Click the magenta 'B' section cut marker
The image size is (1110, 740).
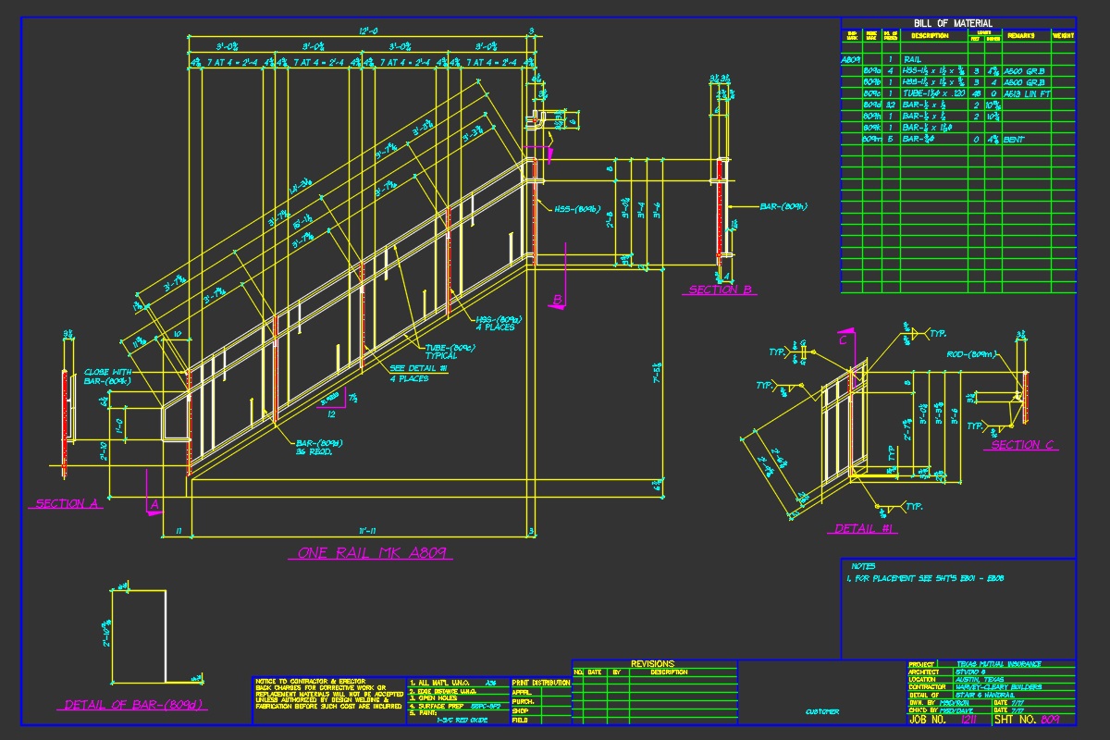click(x=558, y=300)
